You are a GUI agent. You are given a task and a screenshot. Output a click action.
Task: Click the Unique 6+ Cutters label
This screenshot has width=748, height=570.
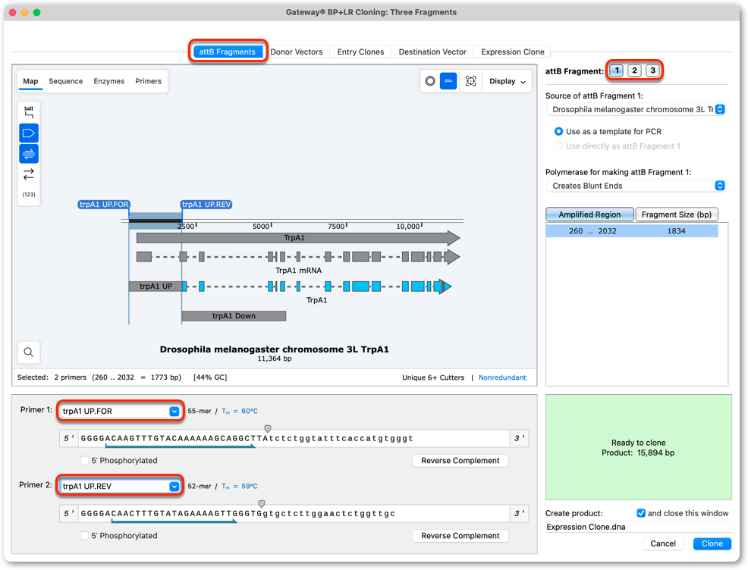pos(433,377)
